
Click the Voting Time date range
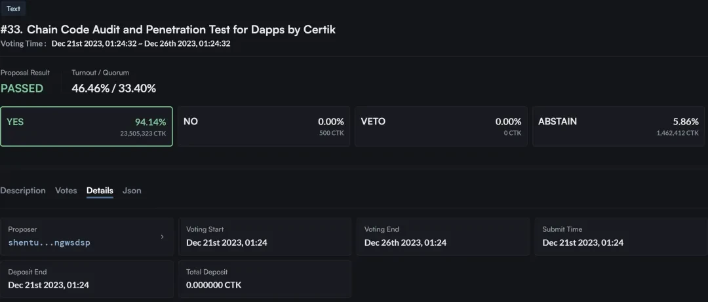140,44
